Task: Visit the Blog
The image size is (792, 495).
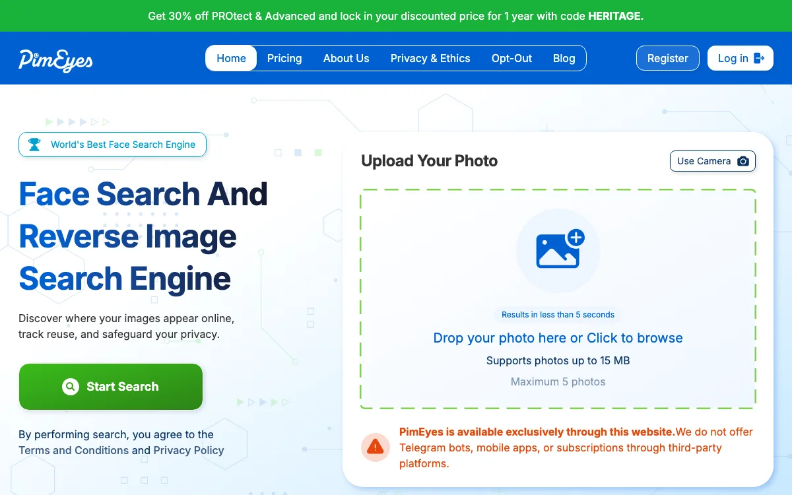Action: (x=564, y=58)
